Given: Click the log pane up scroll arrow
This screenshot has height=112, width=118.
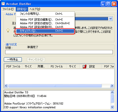Looking at the screenshot, I should click(112, 92).
